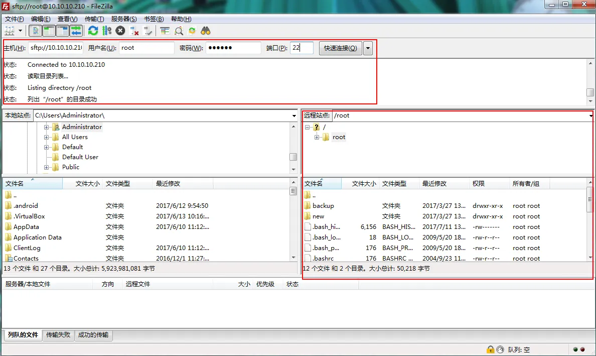Cancel the current operation
The width and height of the screenshot is (596, 356).
[x=120, y=31]
